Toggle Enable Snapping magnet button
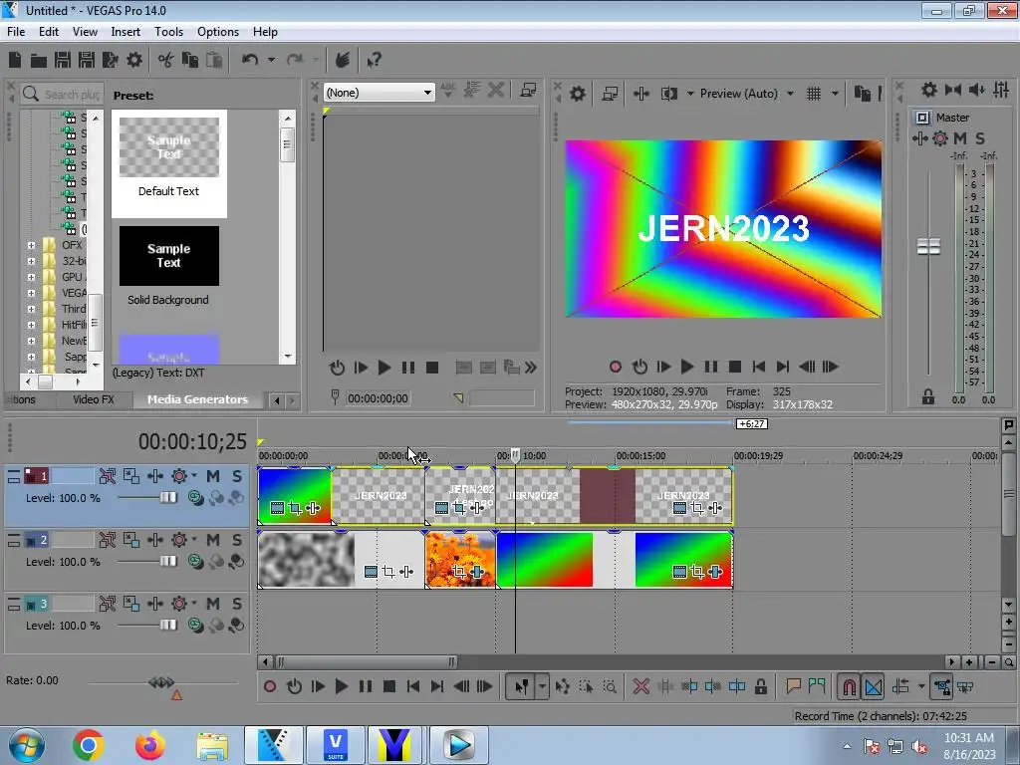This screenshot has height=765, width=1020. [x=849, y=687]
